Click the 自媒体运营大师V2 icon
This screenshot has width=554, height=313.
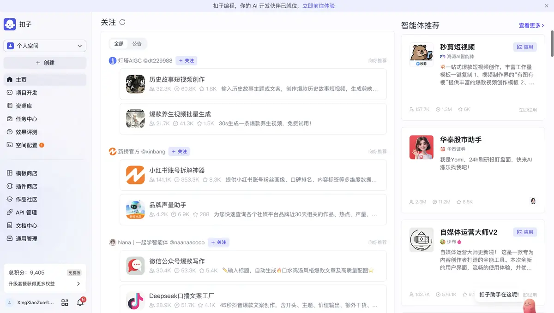point(422,240)
